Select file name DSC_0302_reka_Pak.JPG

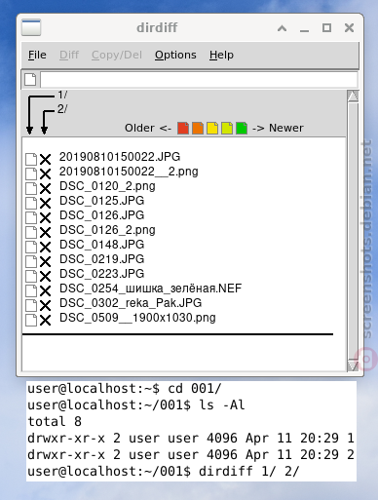click(131, 303)
